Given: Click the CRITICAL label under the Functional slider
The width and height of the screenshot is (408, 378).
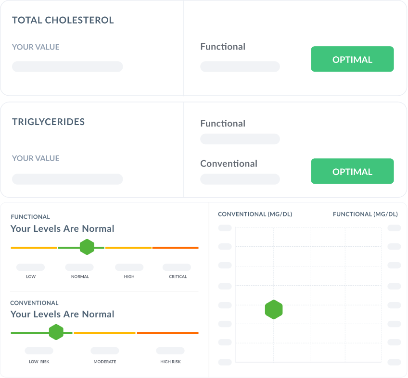Looking at the screenshot, I should coord(178,277).
